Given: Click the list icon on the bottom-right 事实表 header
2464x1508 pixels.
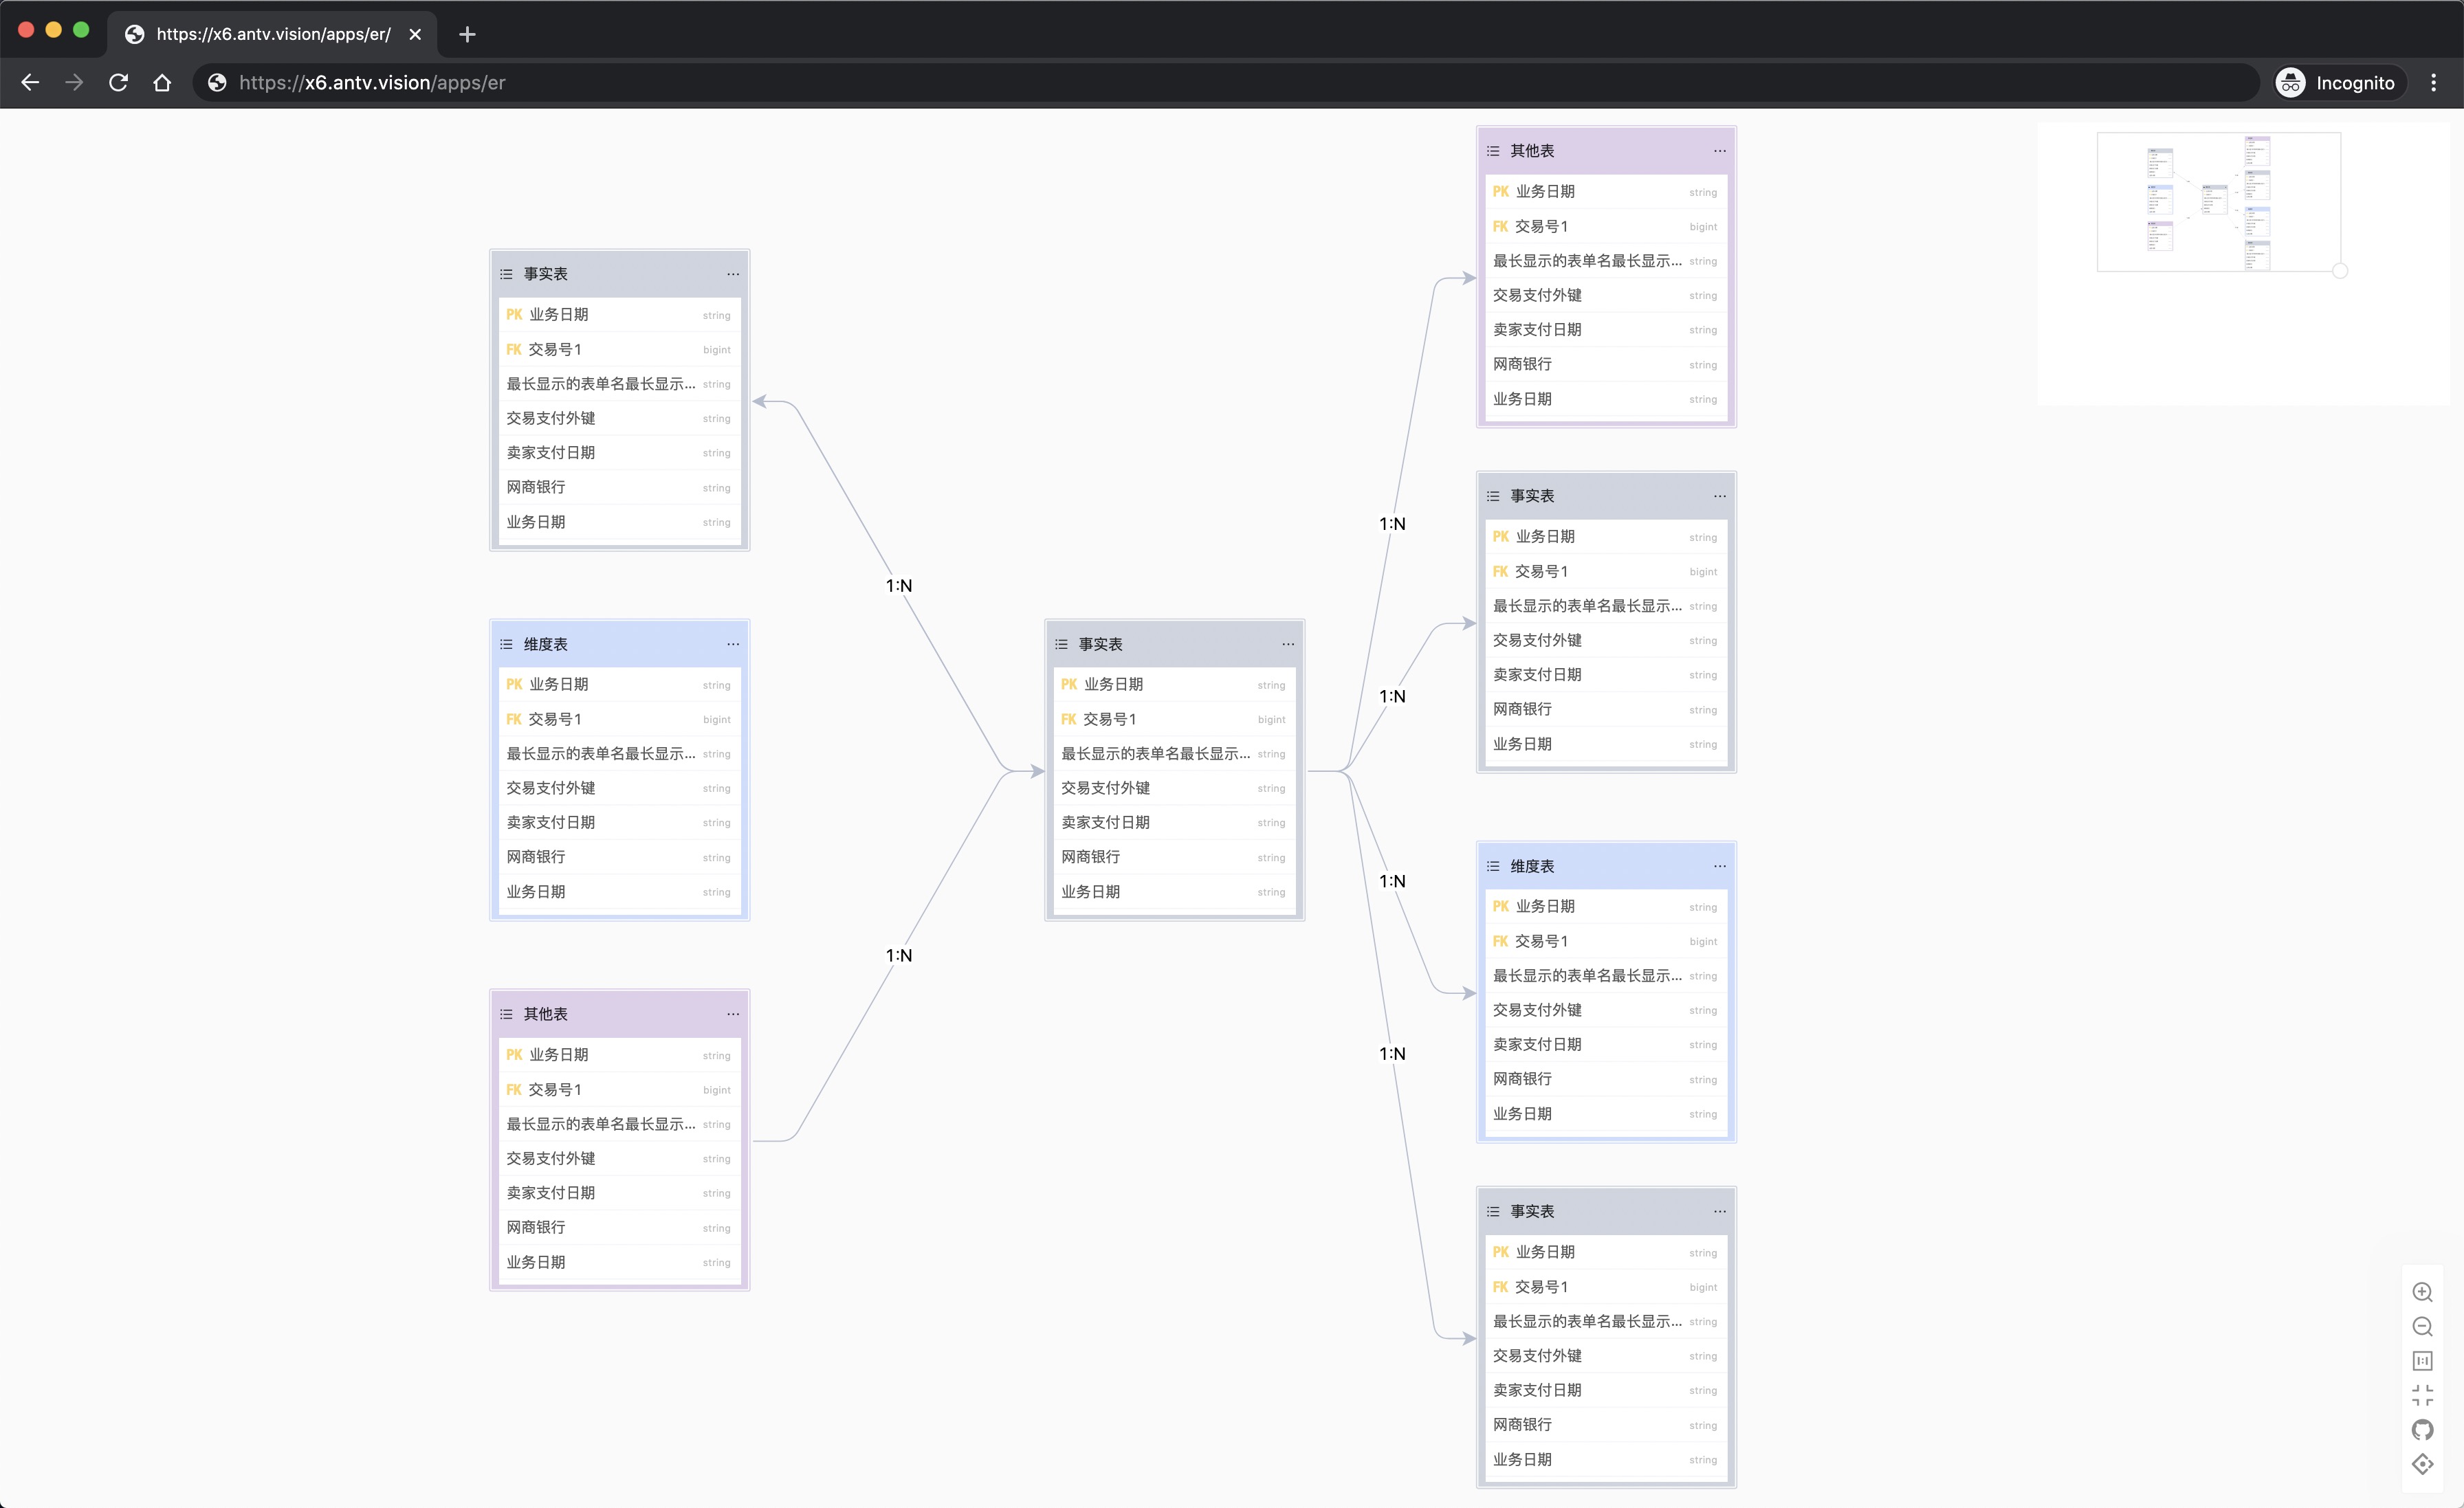Looking at the screenshot, I should (x=1493, y=1211).
